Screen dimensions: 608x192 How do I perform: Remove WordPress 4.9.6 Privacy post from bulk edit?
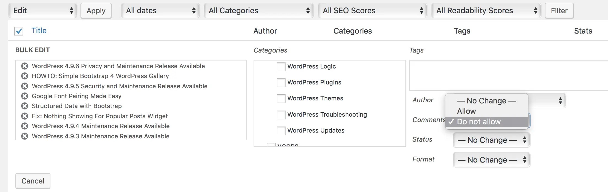pyautogui.click(x=25, y=66)
